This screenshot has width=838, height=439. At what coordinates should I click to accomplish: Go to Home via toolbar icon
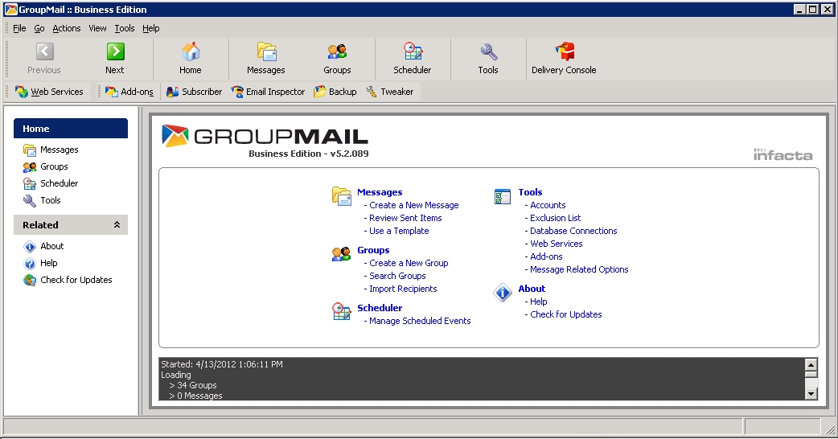(x=191, y=58)
